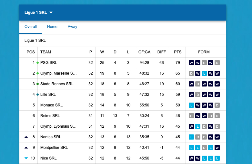Open the Ligue 1 SRL league dropdown
252x164 pixels.
(39, 13)
